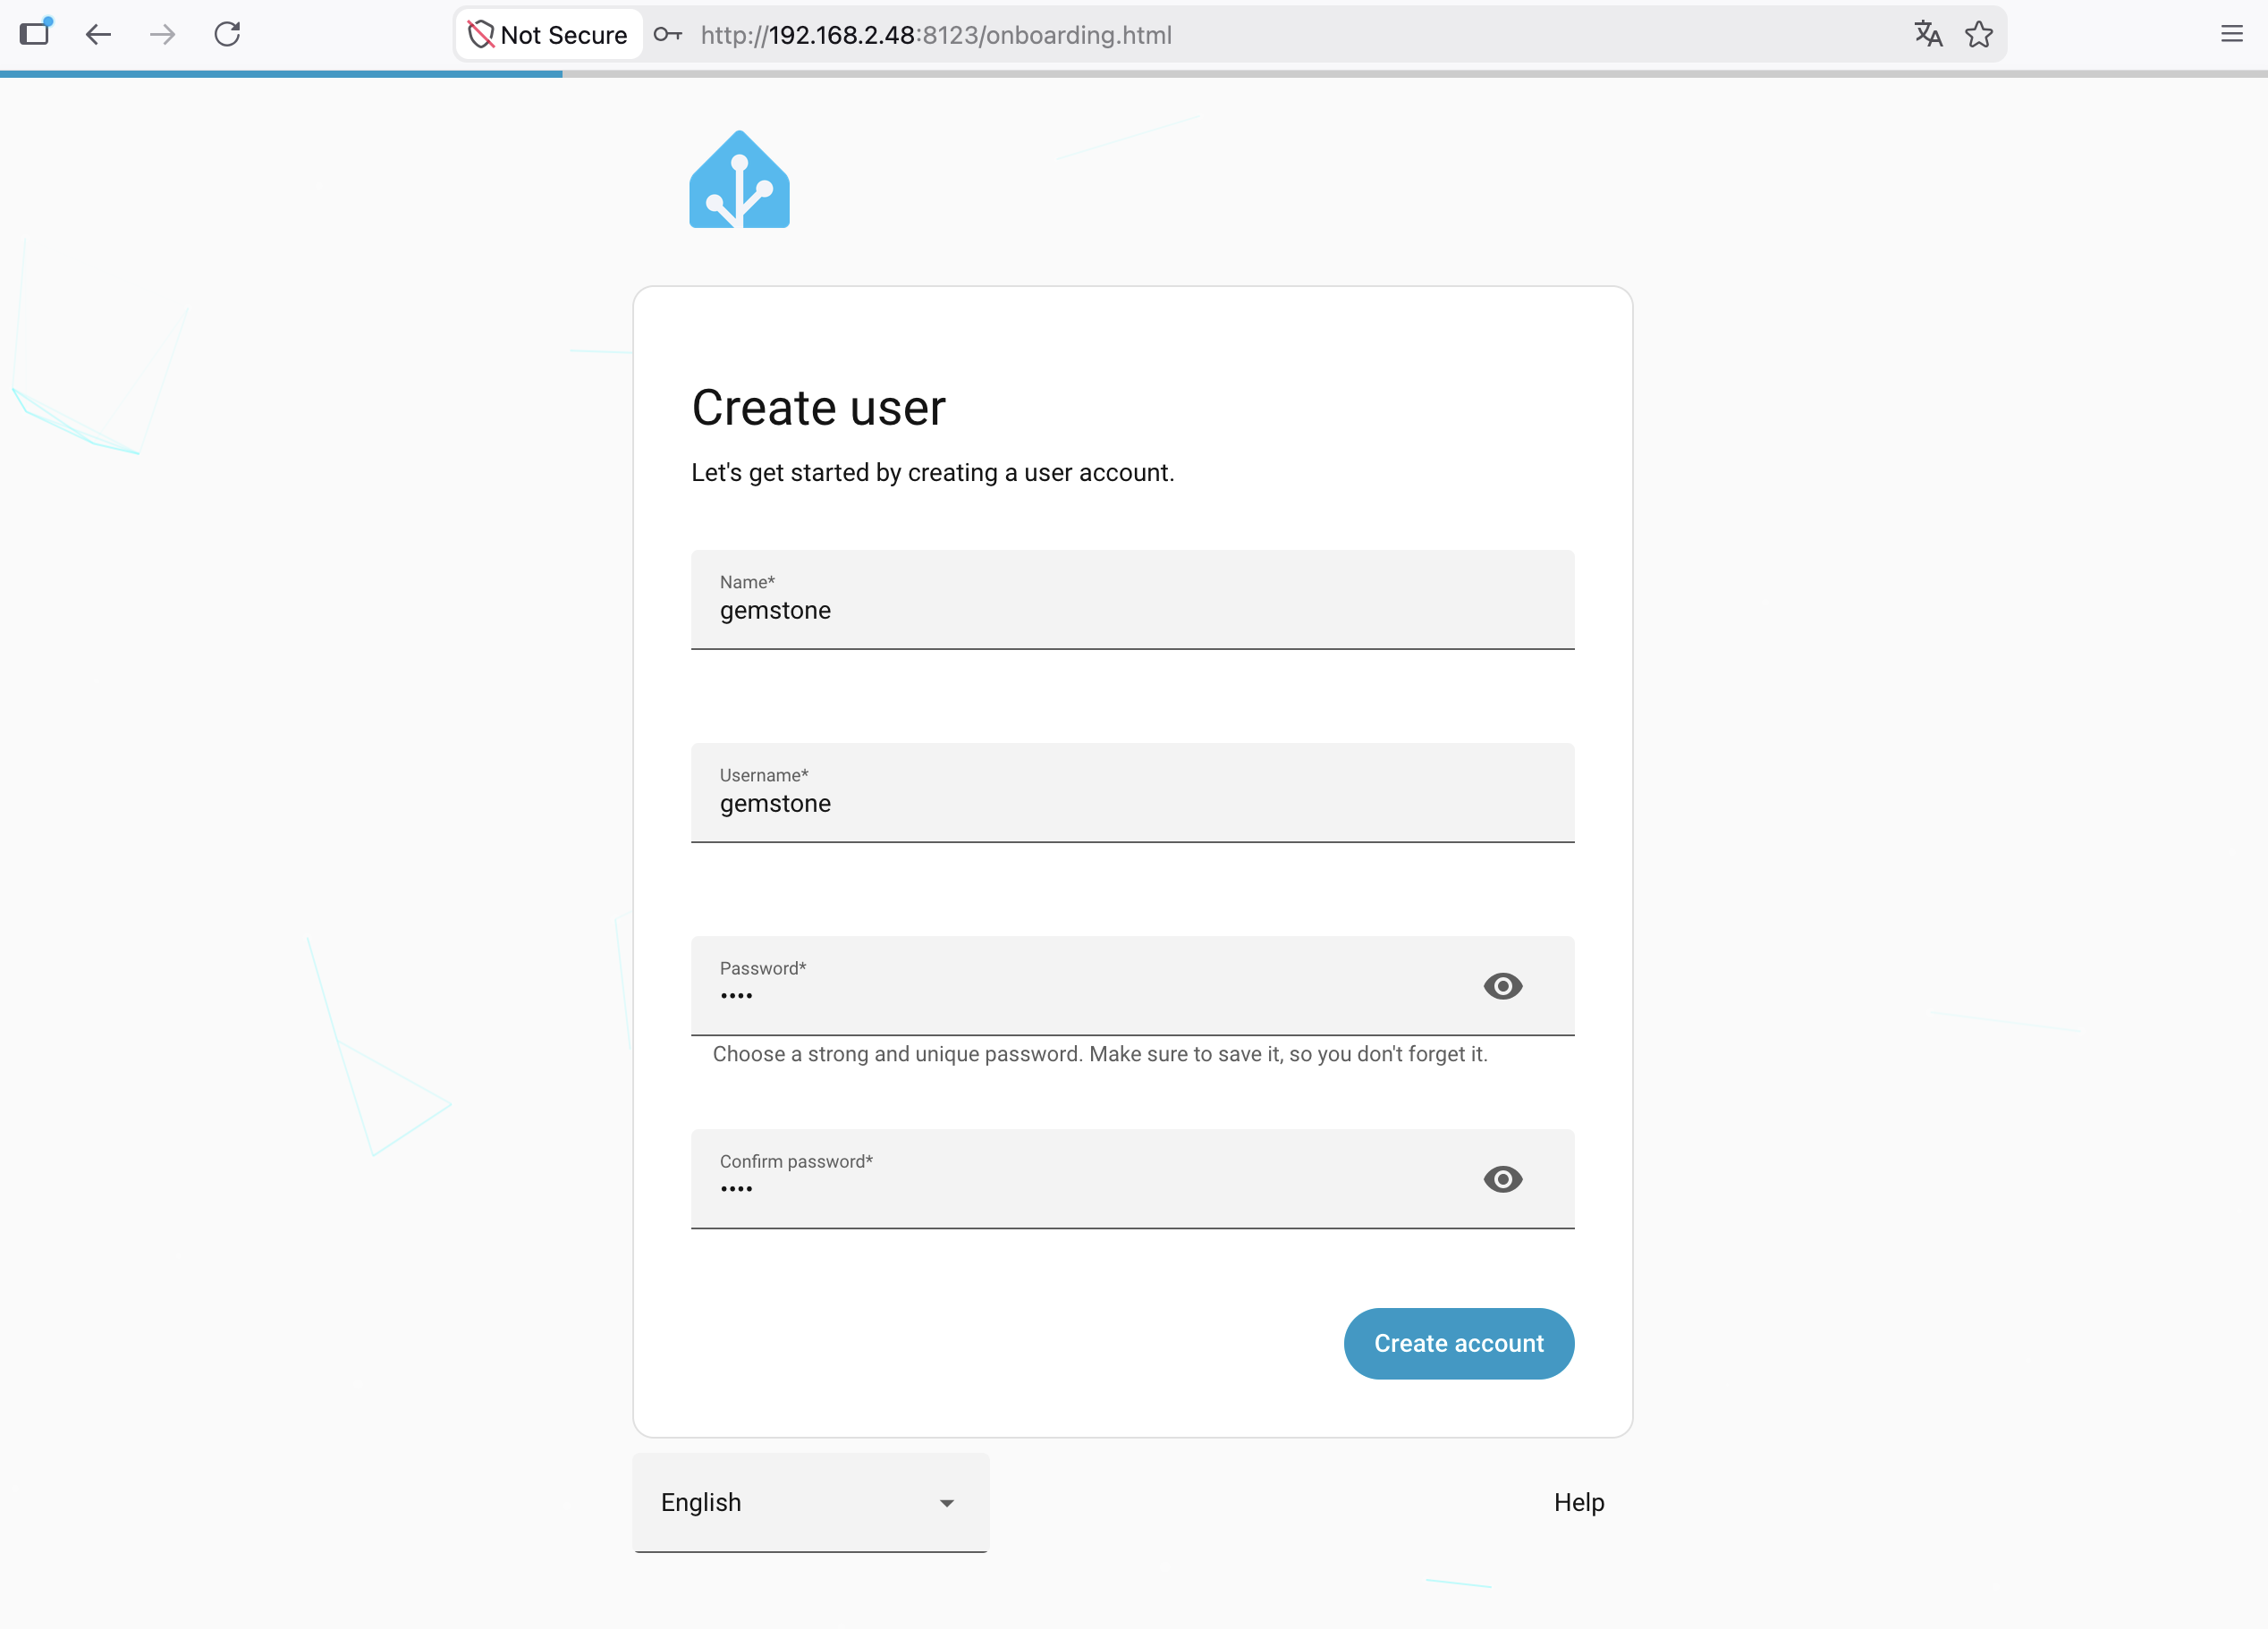Show the Password field contents
This screenshot has height=1629, width=2268.
click(x=1502, y=986)
